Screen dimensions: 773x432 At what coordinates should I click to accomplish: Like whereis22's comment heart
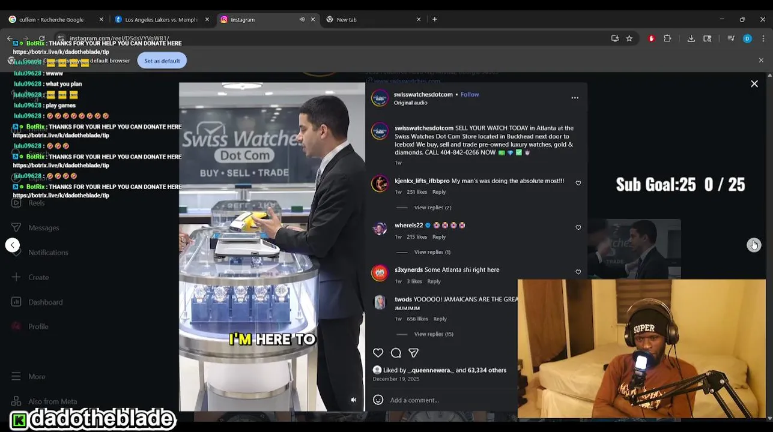click(578, 227)
